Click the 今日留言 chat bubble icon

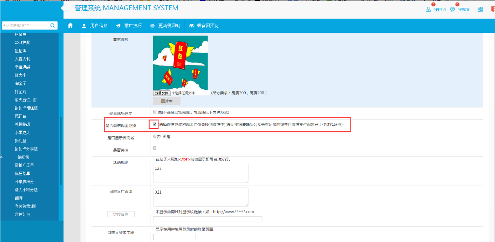[x=452, y=9]
